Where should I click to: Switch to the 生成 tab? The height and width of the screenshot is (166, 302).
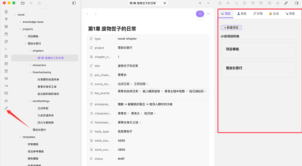coord(274,14)
